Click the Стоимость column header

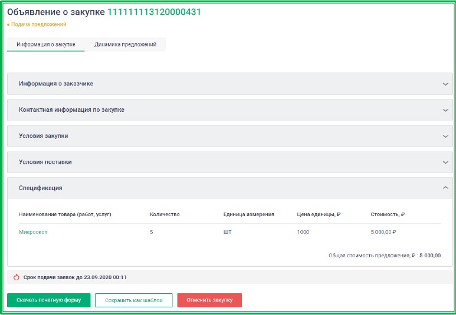(388, 214)
